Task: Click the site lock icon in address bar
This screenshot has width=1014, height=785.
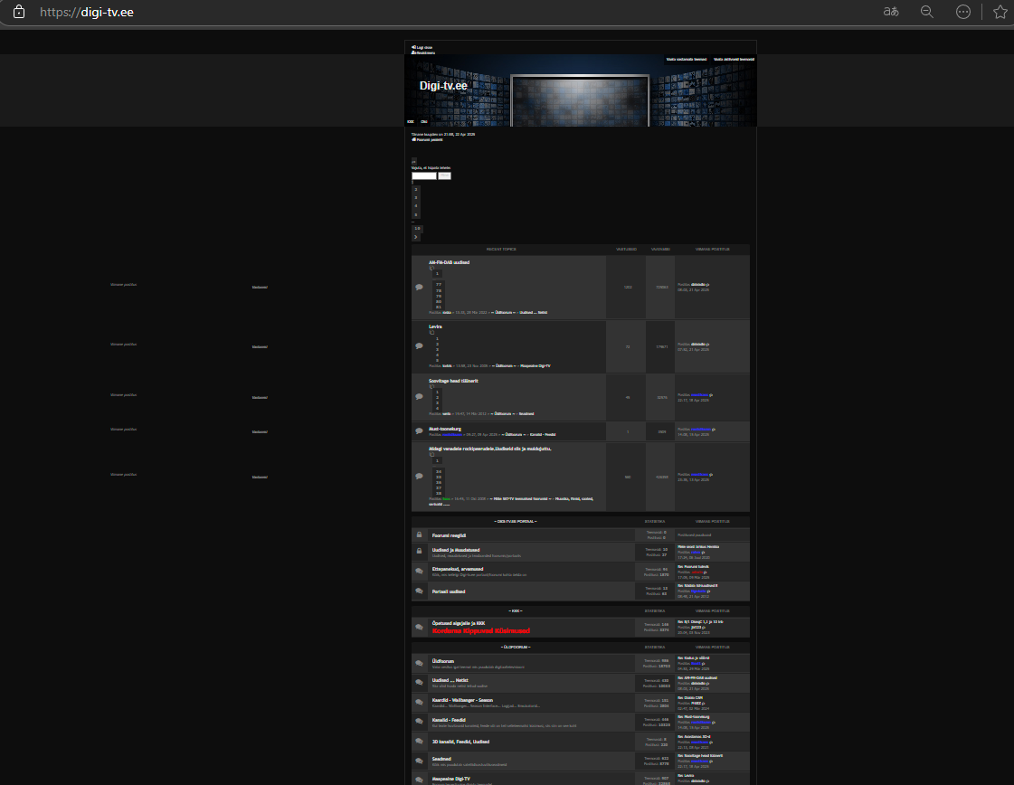Action: coord(19,12)
